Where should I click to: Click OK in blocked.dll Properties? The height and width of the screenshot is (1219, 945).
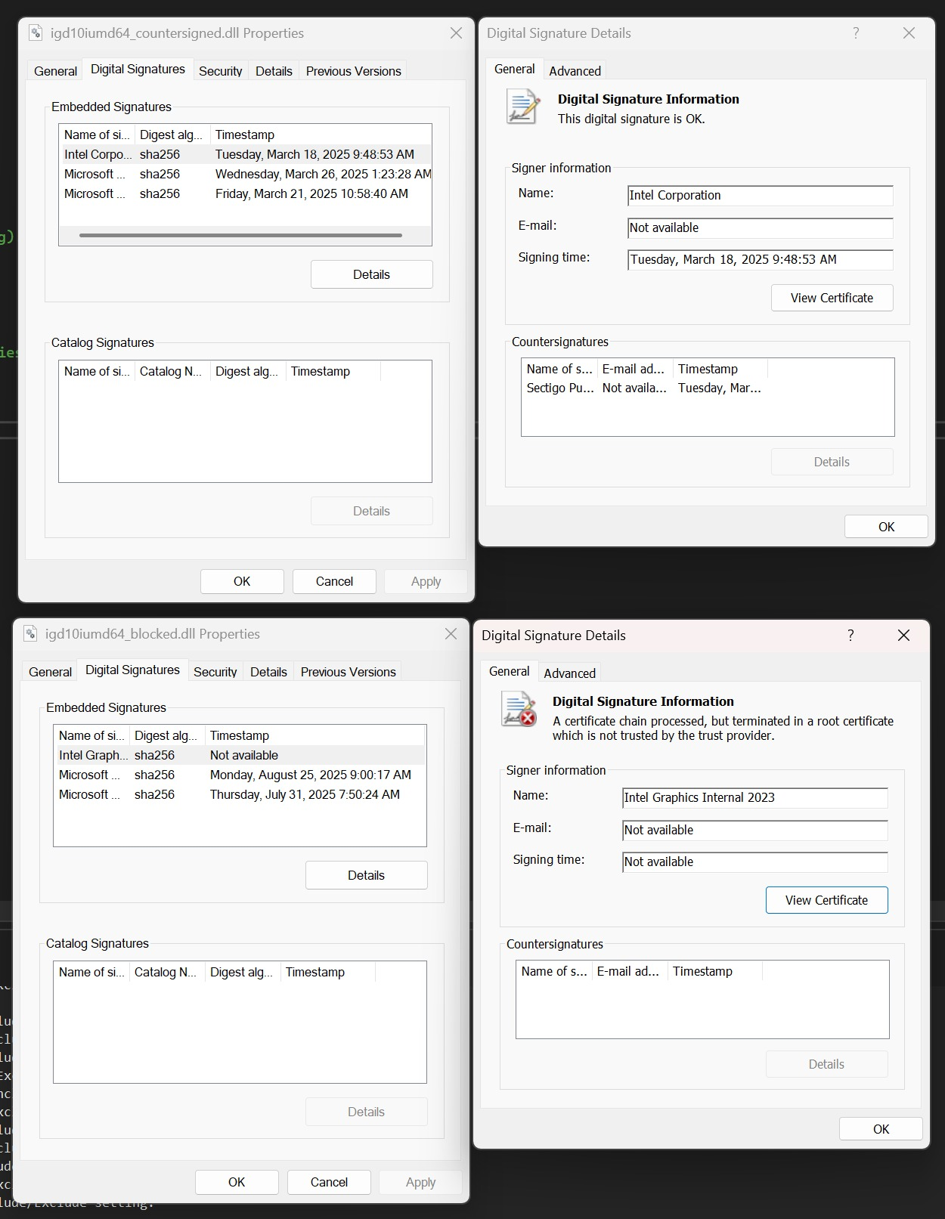(237, 1182)
